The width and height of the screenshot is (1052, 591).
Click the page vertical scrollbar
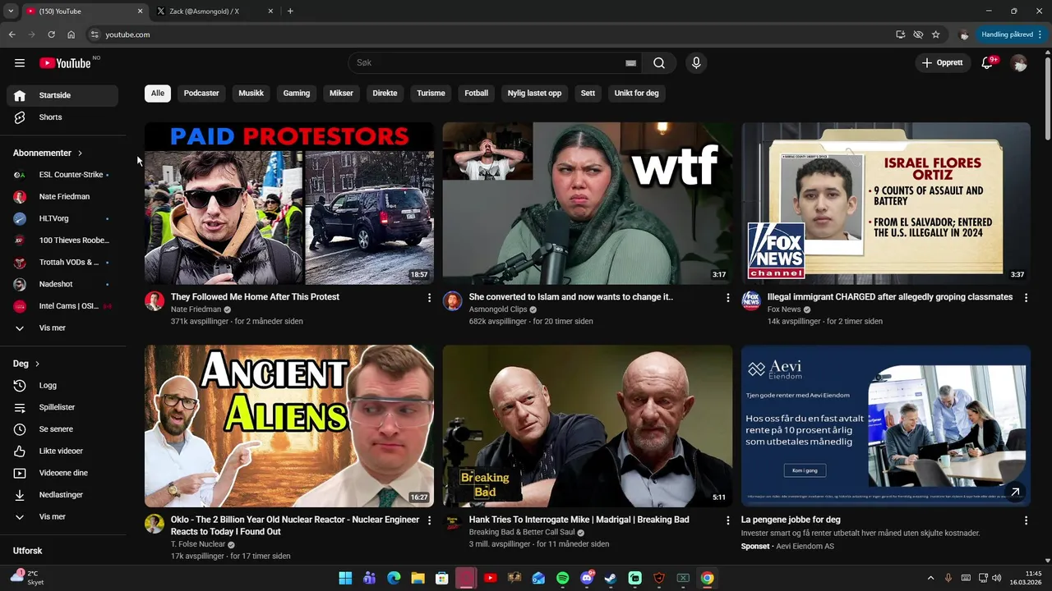click(1047, 97)
